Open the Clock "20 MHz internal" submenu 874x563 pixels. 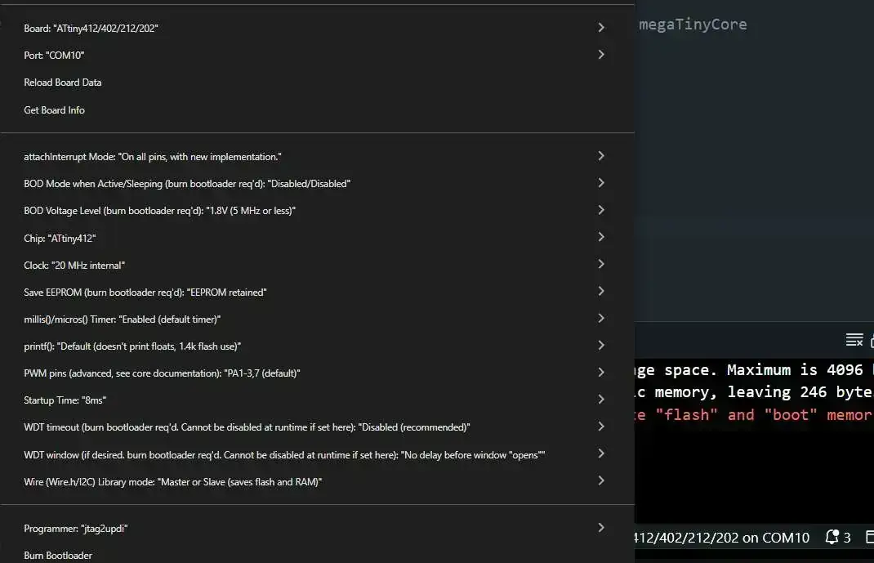click(x=74, y=266)
